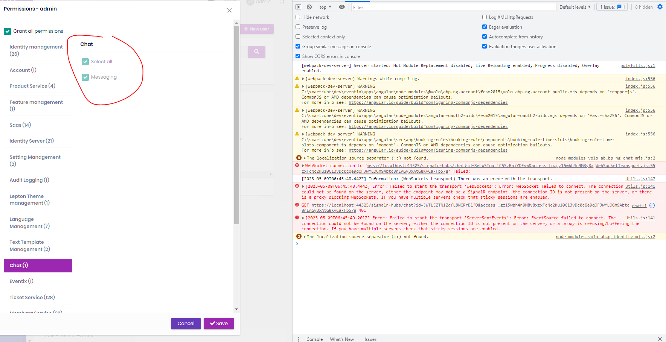Open the Default levels dropdown

575,7
